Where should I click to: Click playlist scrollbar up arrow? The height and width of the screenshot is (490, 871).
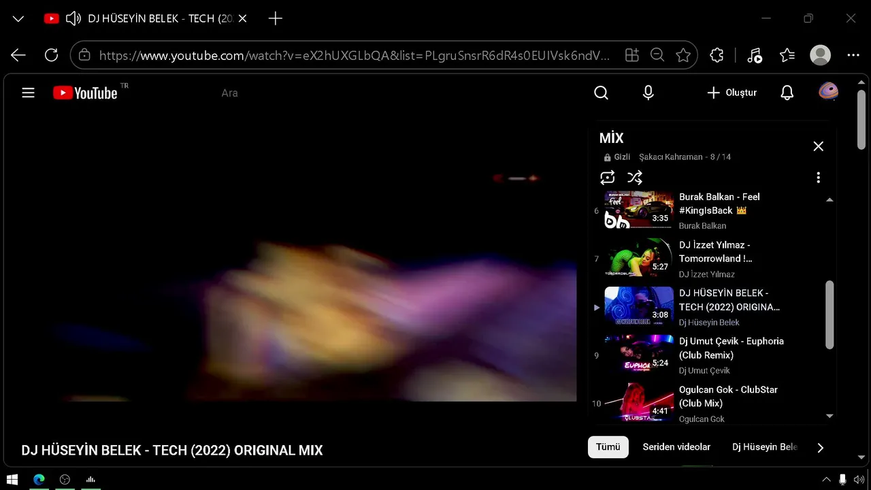pos(829,200)
